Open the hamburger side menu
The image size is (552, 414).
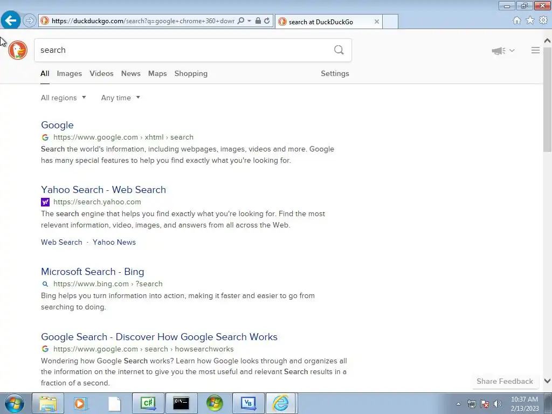point(535,50)
